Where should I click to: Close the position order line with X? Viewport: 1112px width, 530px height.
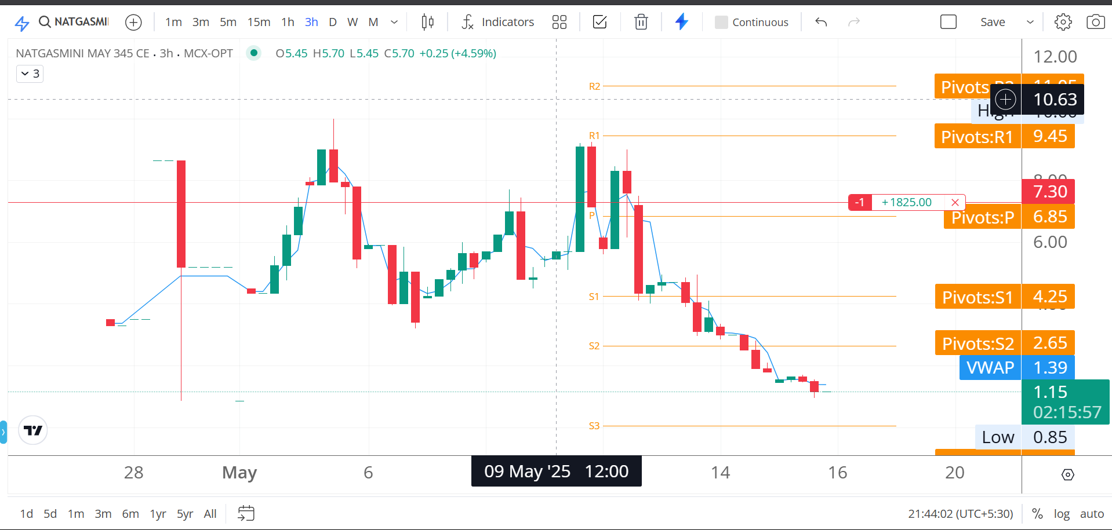coord(955,202)
